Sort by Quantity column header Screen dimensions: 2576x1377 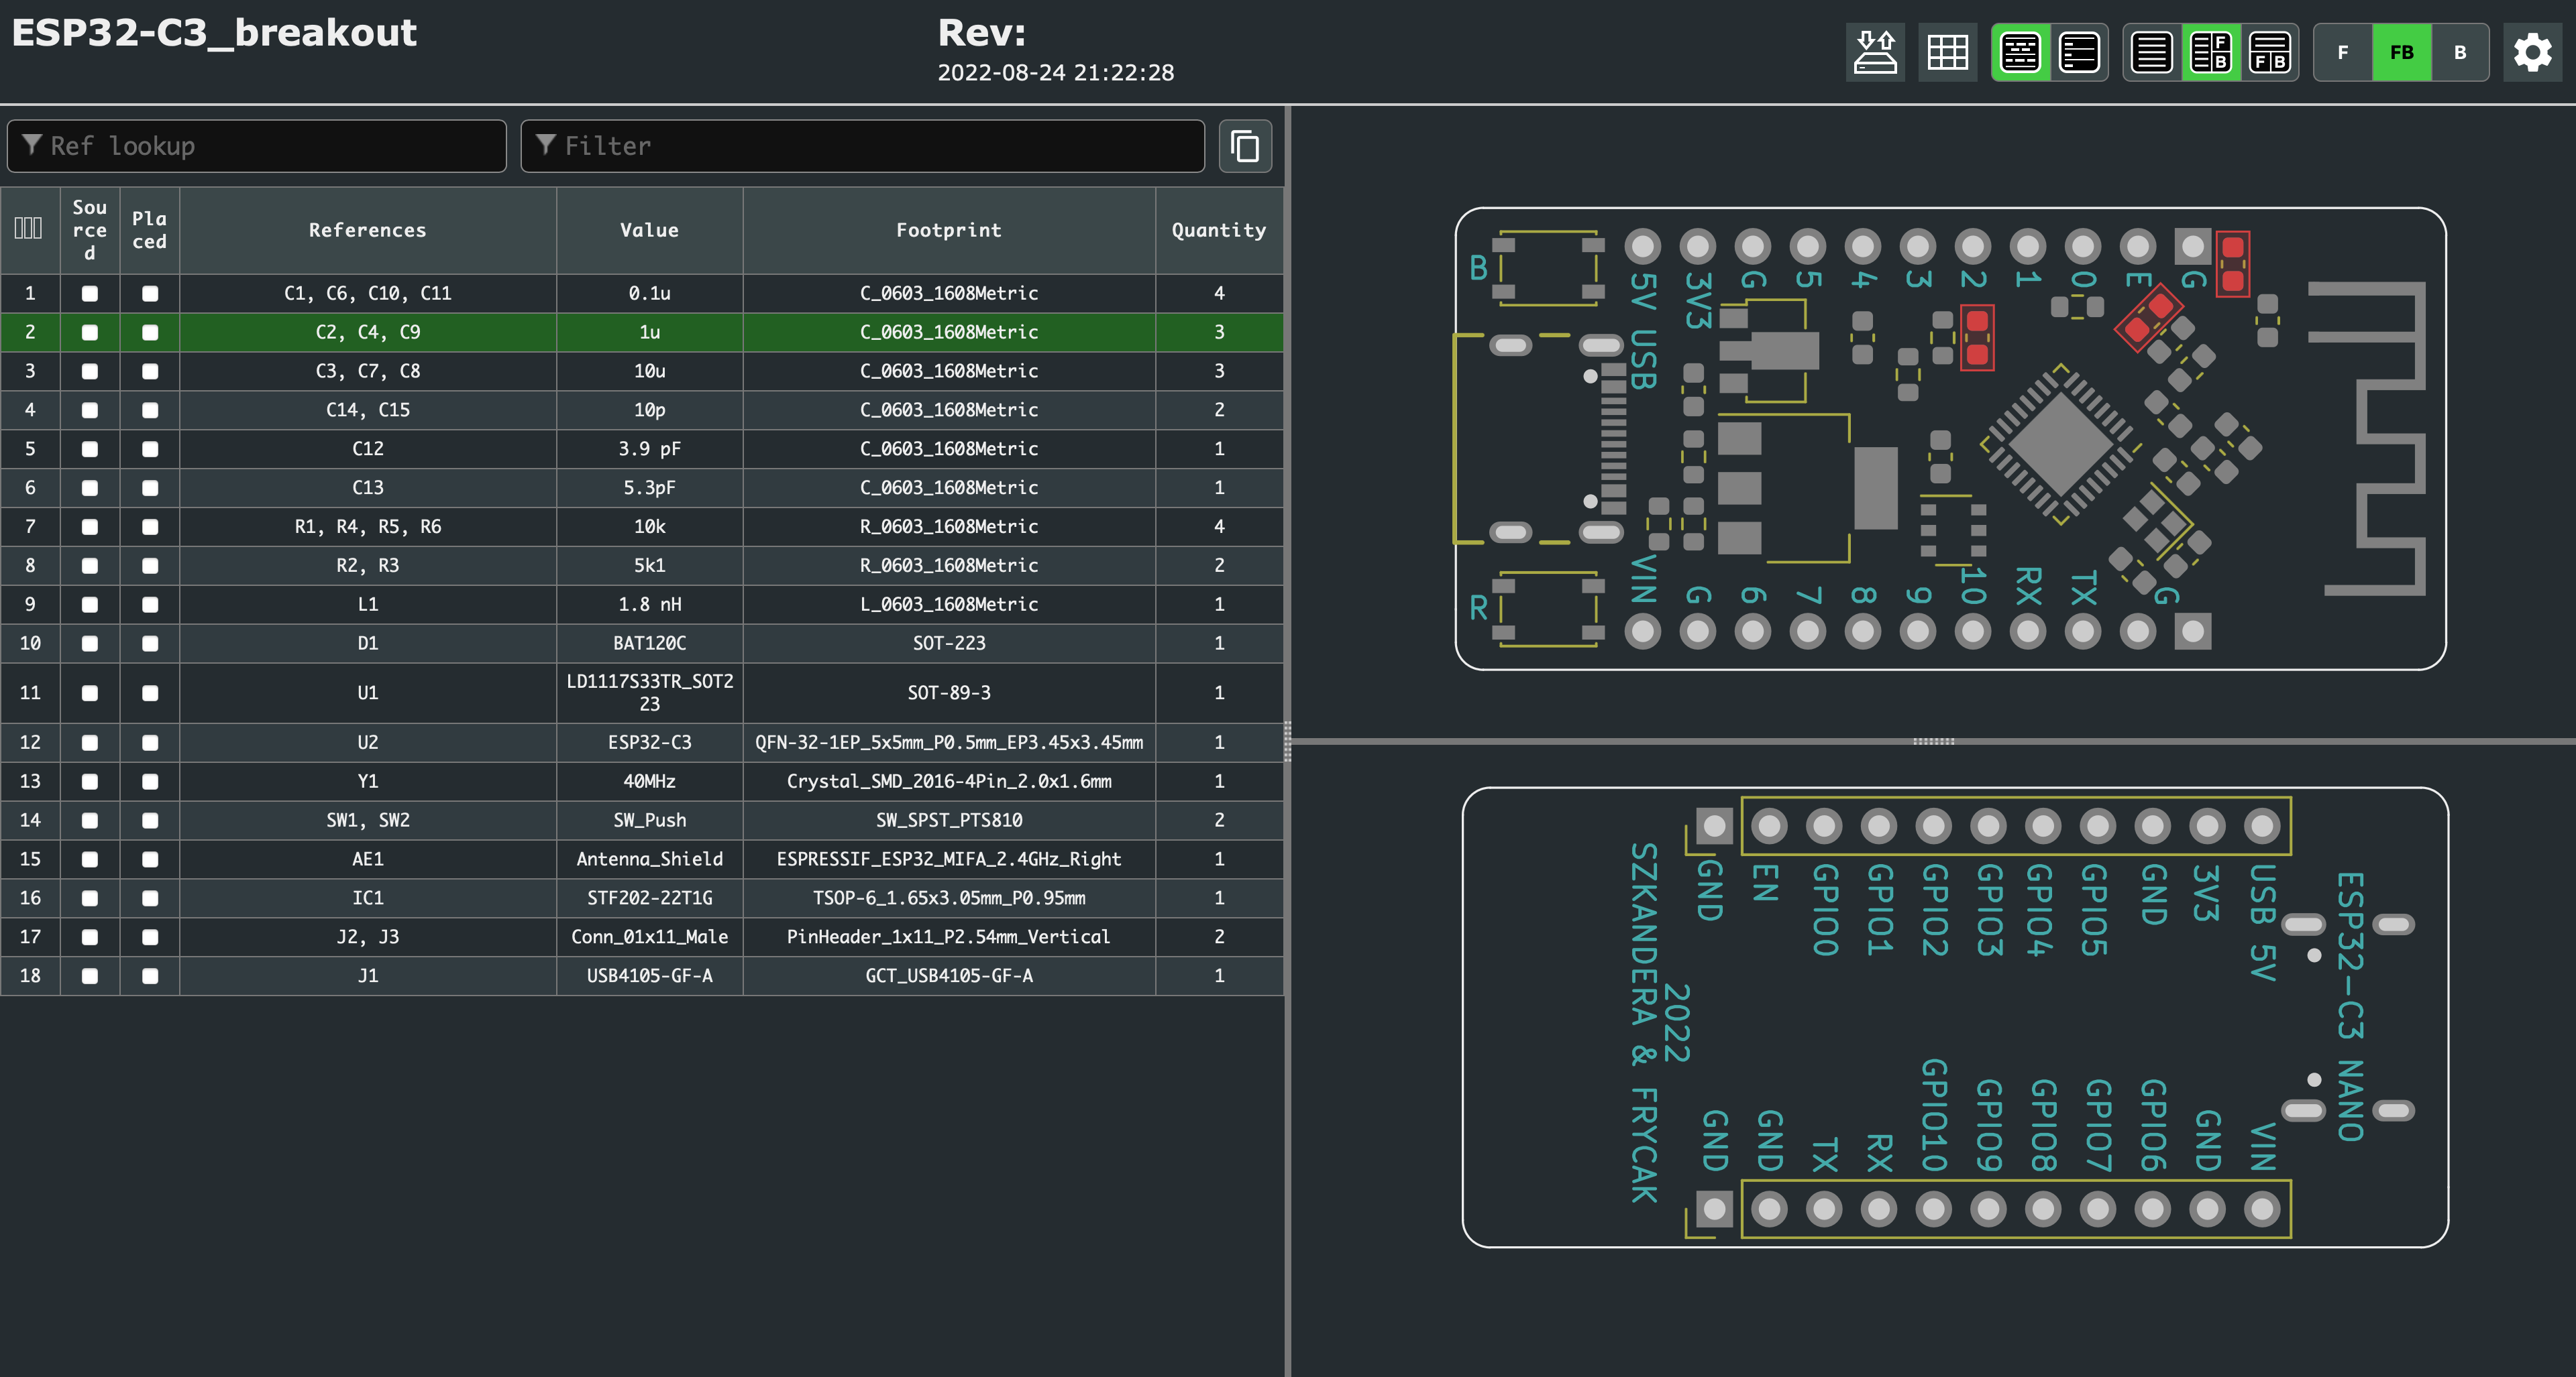(x=1218, y=230)
